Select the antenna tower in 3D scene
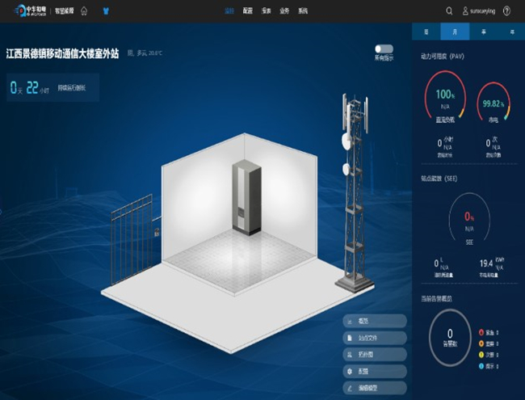 355,192
